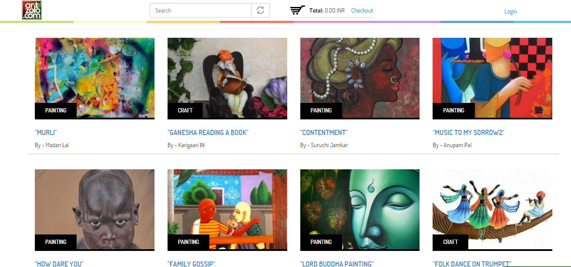View the Family Gossip painting thumbnail
This screenshot has width=571, height=267.
(227, 210)
